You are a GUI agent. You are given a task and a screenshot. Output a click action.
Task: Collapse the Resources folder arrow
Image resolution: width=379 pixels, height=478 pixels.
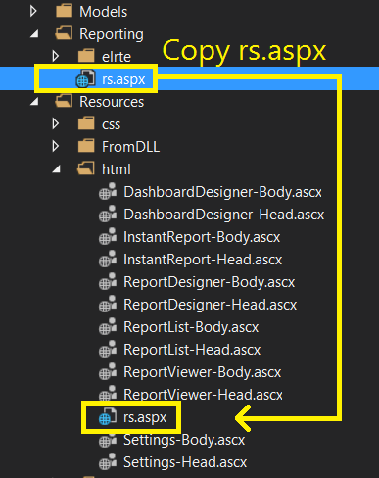[34, 102]
